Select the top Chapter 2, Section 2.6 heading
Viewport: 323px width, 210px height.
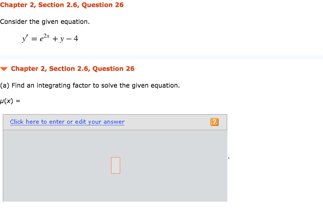pos(62,5)
